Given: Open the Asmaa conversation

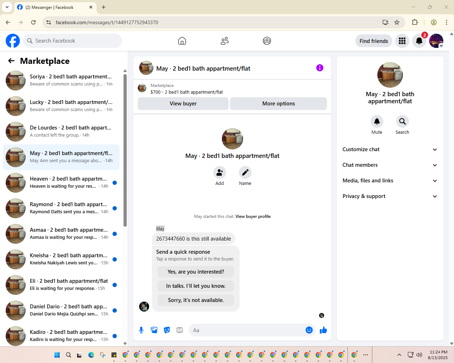Looking at the screenshot, I should point(61,234).
